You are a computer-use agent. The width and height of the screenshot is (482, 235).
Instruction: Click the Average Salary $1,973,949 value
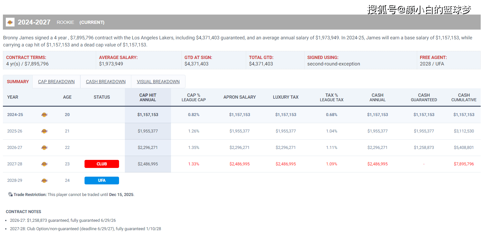(x=111, y=64)
